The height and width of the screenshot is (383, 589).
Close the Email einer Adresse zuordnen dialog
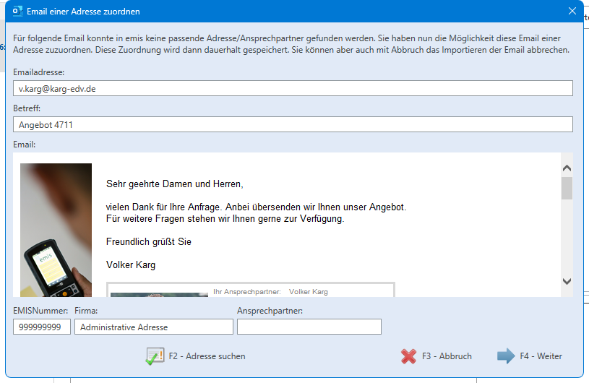click(572, 12)
